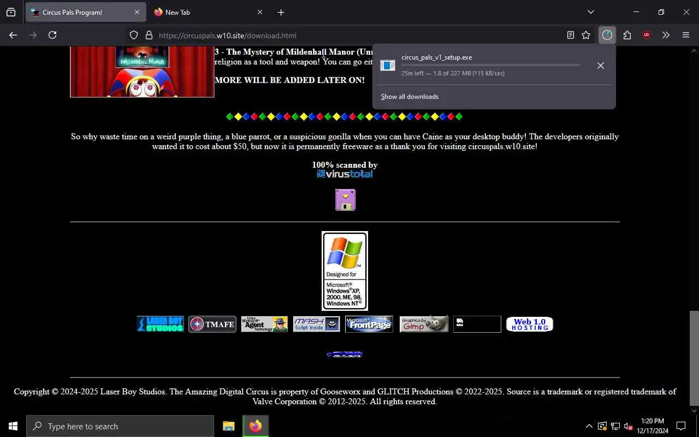Click the Graphics by Gimp badge
The image size is (699, 437).
(x=424, y=324)
